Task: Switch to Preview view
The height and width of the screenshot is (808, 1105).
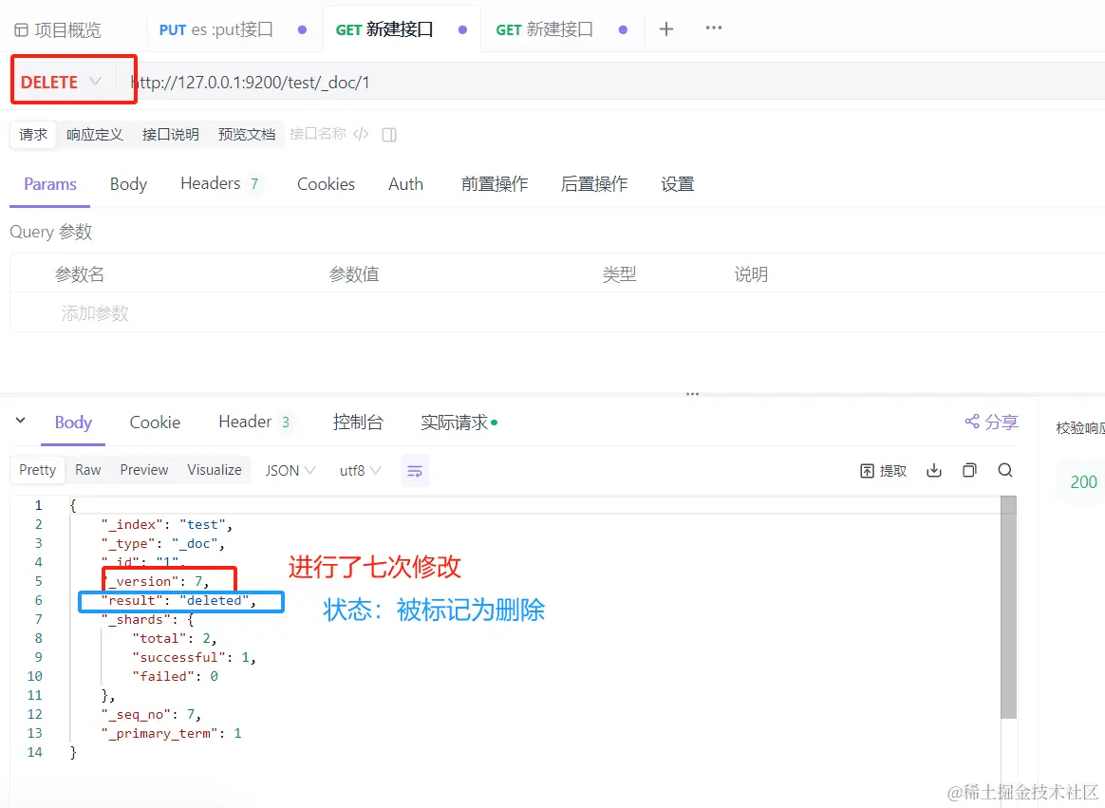Action: (143, 470)
